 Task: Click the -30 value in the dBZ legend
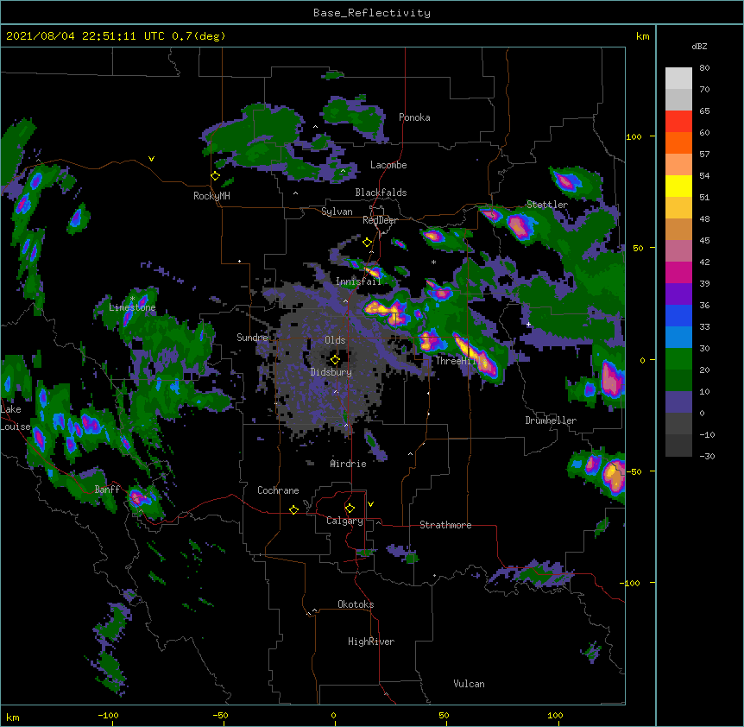(707, 457)
